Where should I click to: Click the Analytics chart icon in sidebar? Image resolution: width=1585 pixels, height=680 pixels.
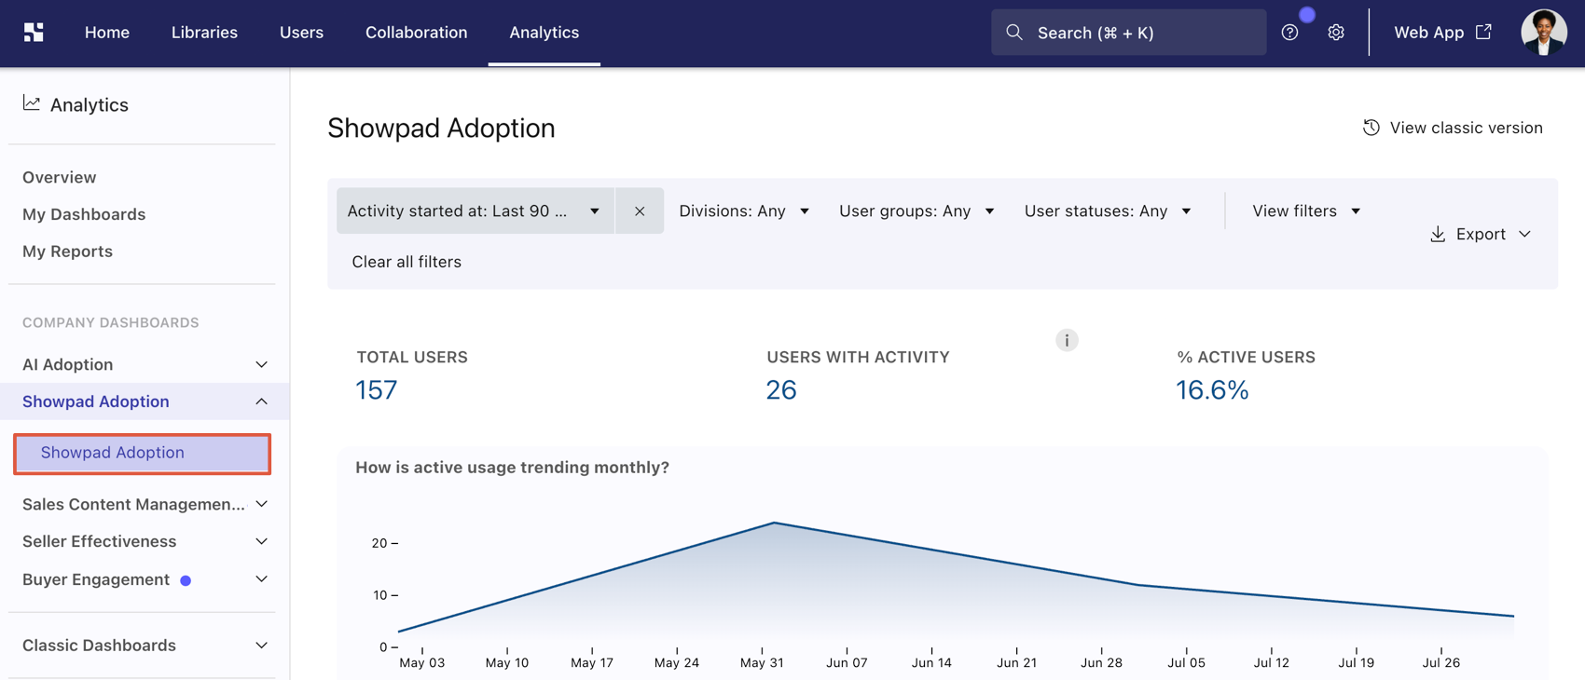(32, 103)
